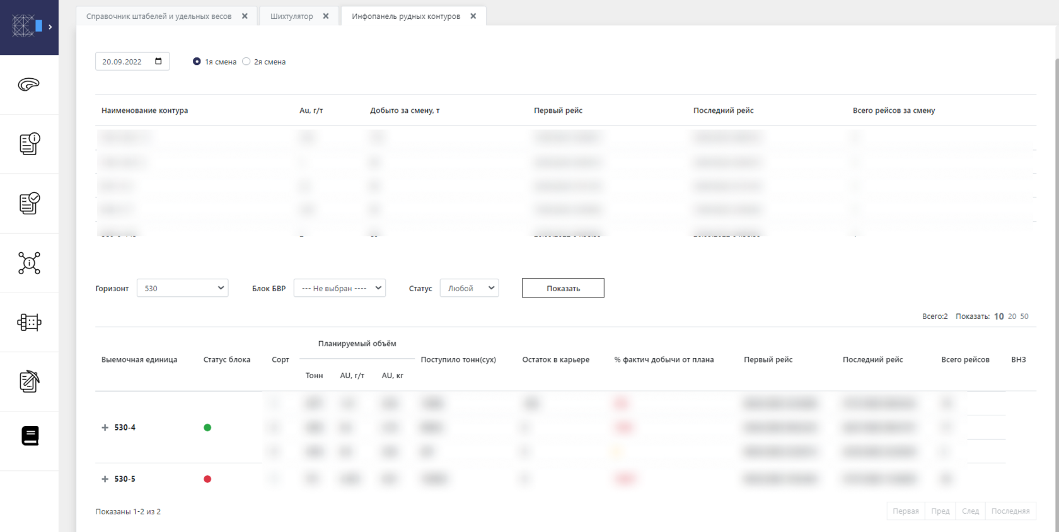Image resolution: width=1059 pixels, height=532 pixels.
Task: Open the calendar picker icon in date field
Action: pos(158,61)
